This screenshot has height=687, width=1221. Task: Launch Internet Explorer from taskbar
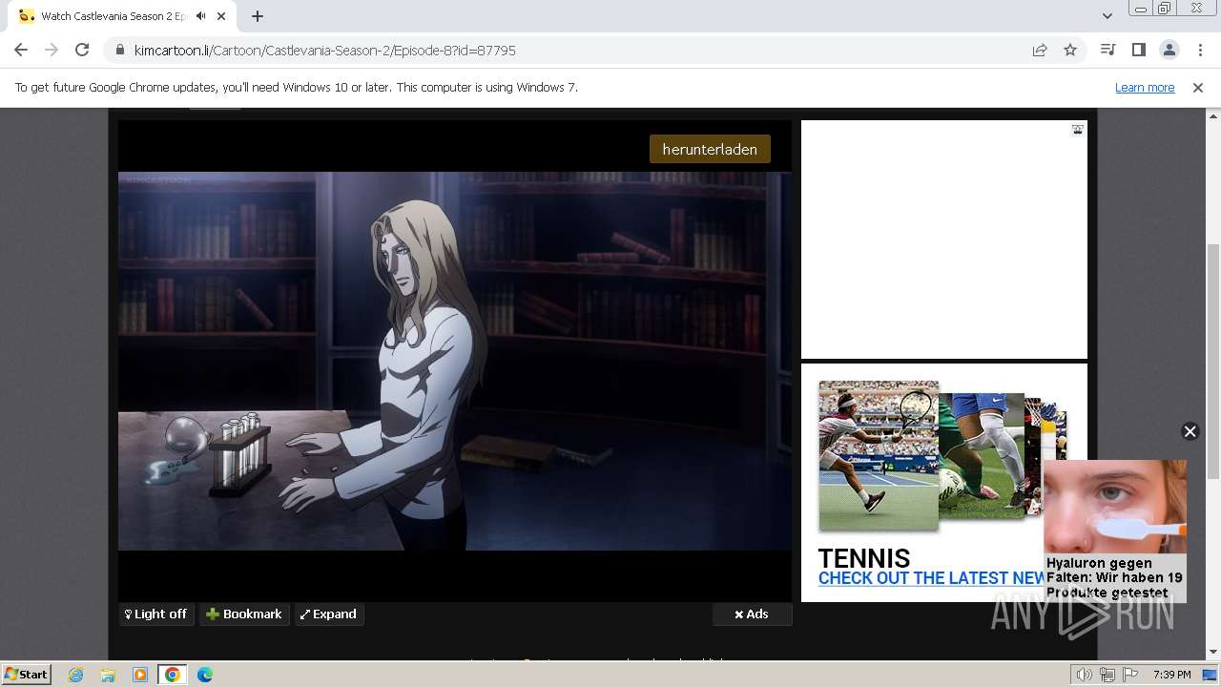[75, 675]
